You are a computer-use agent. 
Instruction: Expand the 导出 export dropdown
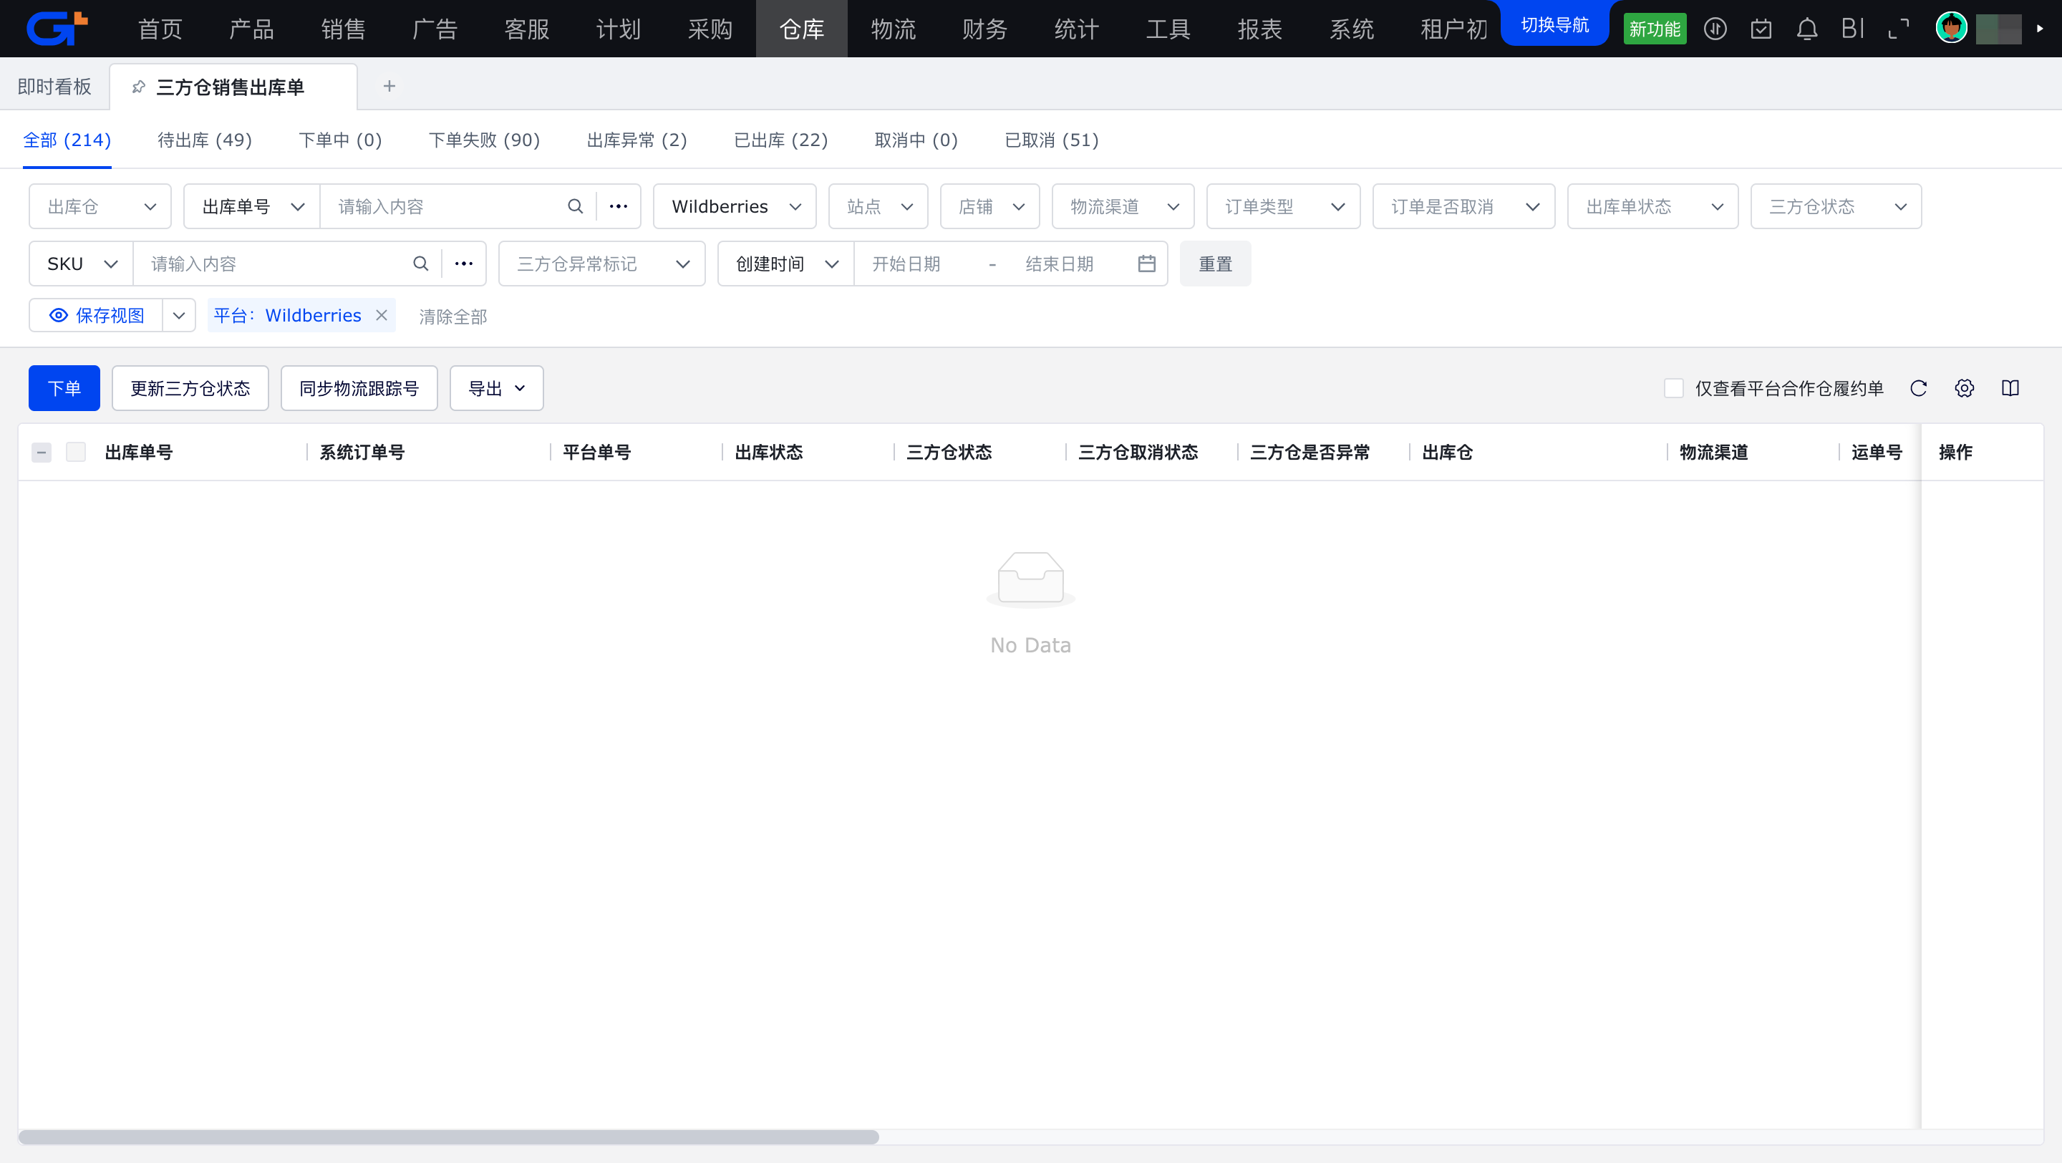pos(496,388)
